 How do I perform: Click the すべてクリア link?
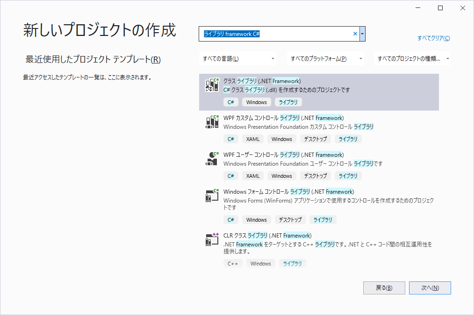[433, 38]
